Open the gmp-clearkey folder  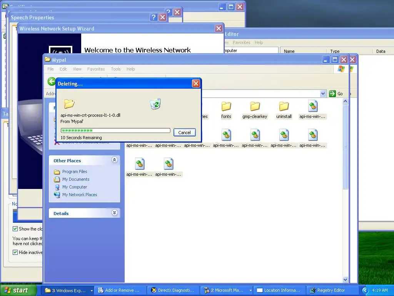click(x=255, y=110)
